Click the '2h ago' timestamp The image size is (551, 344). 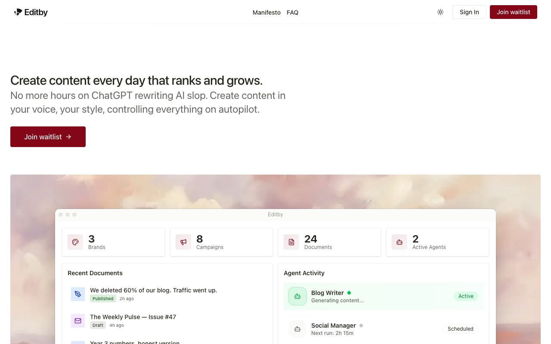(x=127, y=298)
